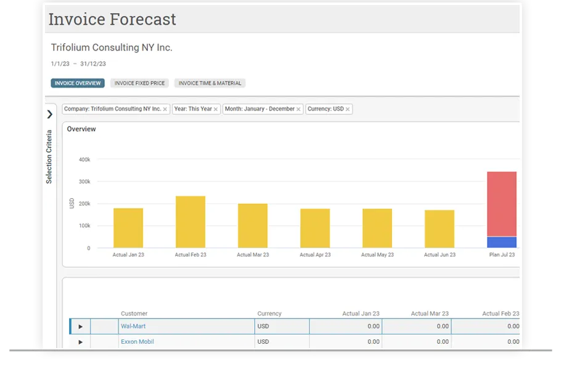Select the Actual Apr 23 bar
The height and width of the screenshot is (366, 564).
(x=315, y=228)
